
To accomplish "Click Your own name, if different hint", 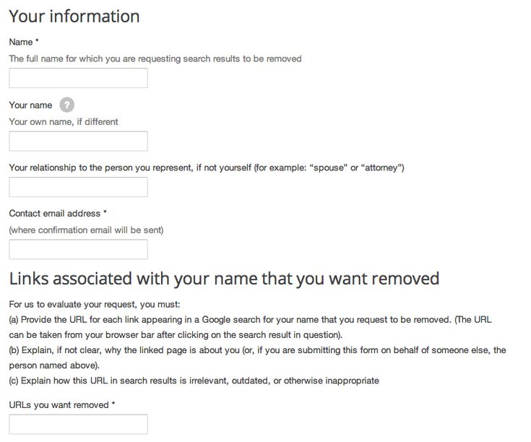I will 64,122.
